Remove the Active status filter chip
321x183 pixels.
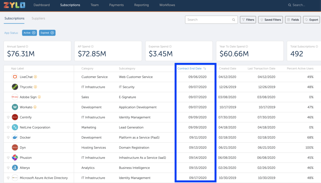coord(34,33)
